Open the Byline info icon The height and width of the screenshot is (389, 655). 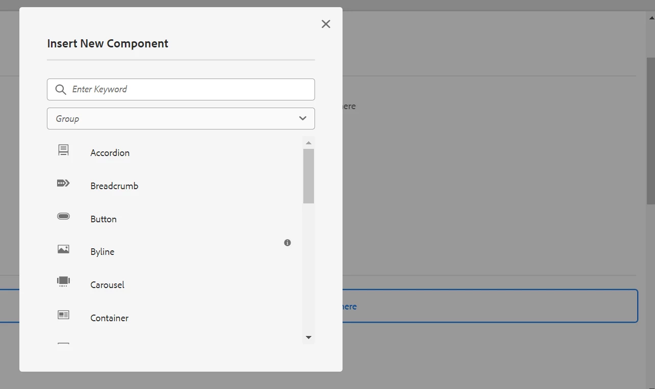(x=287, y=243)
